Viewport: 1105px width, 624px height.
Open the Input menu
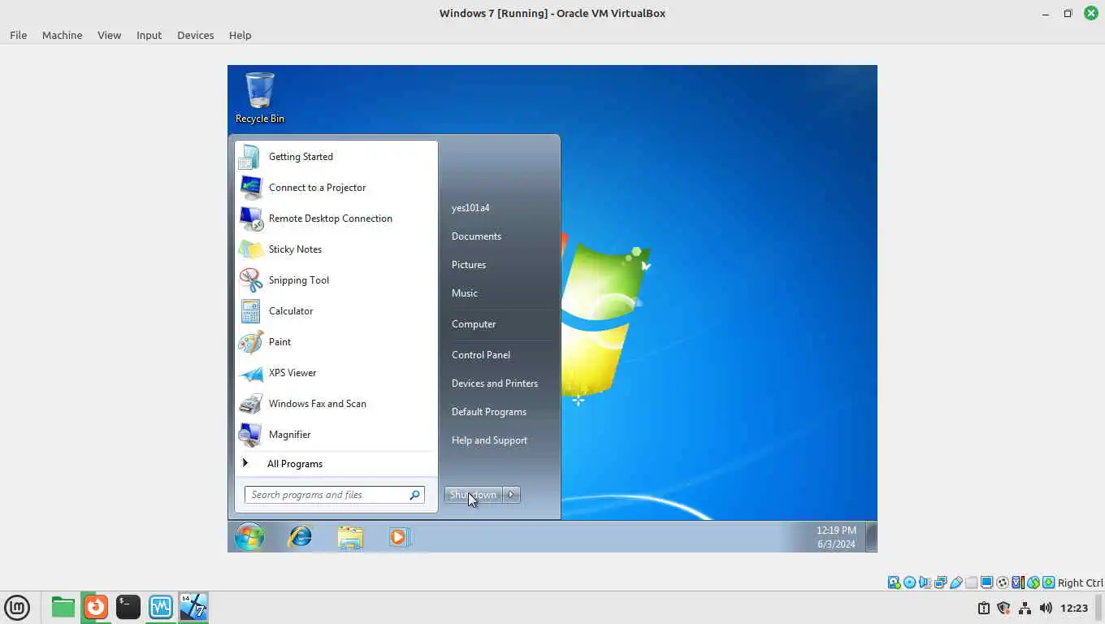pos(149,35)
